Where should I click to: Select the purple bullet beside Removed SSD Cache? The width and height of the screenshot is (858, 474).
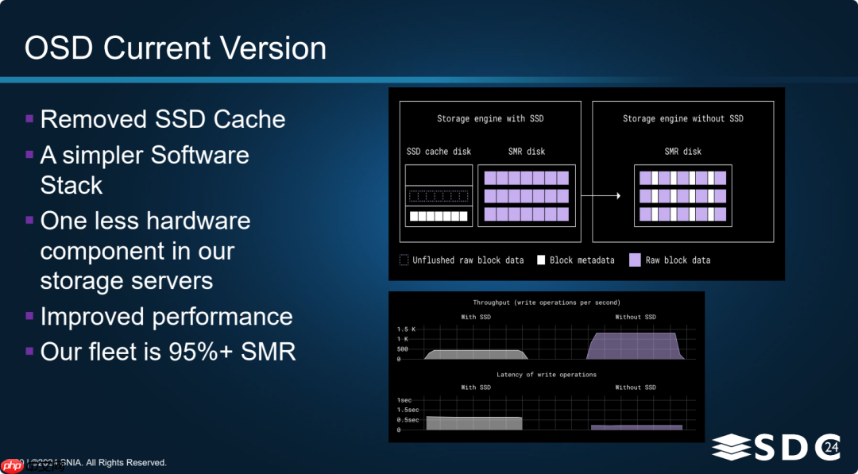coord(29,118)
